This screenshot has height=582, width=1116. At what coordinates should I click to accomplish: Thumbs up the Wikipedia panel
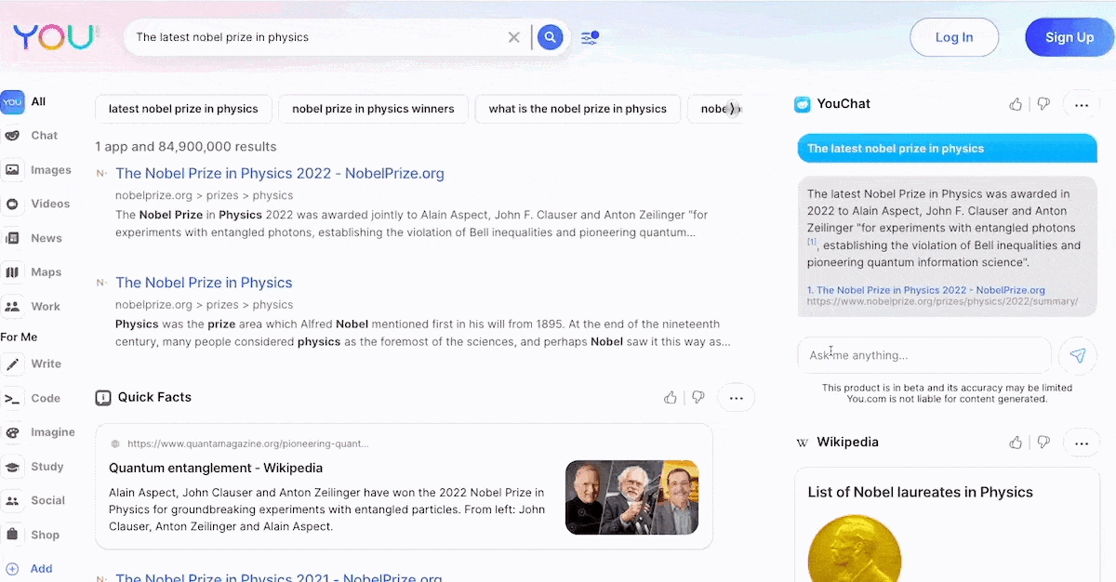[x=1016, y=443]
